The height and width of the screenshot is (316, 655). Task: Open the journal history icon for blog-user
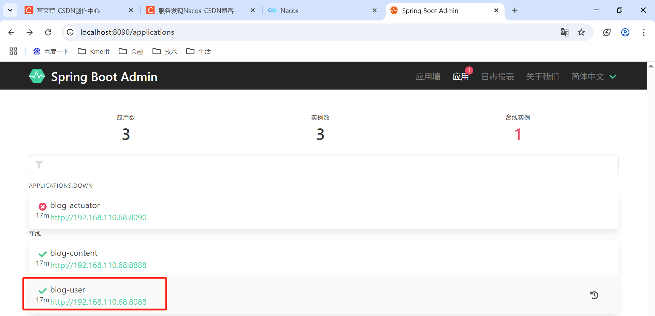tap(594, 295)
